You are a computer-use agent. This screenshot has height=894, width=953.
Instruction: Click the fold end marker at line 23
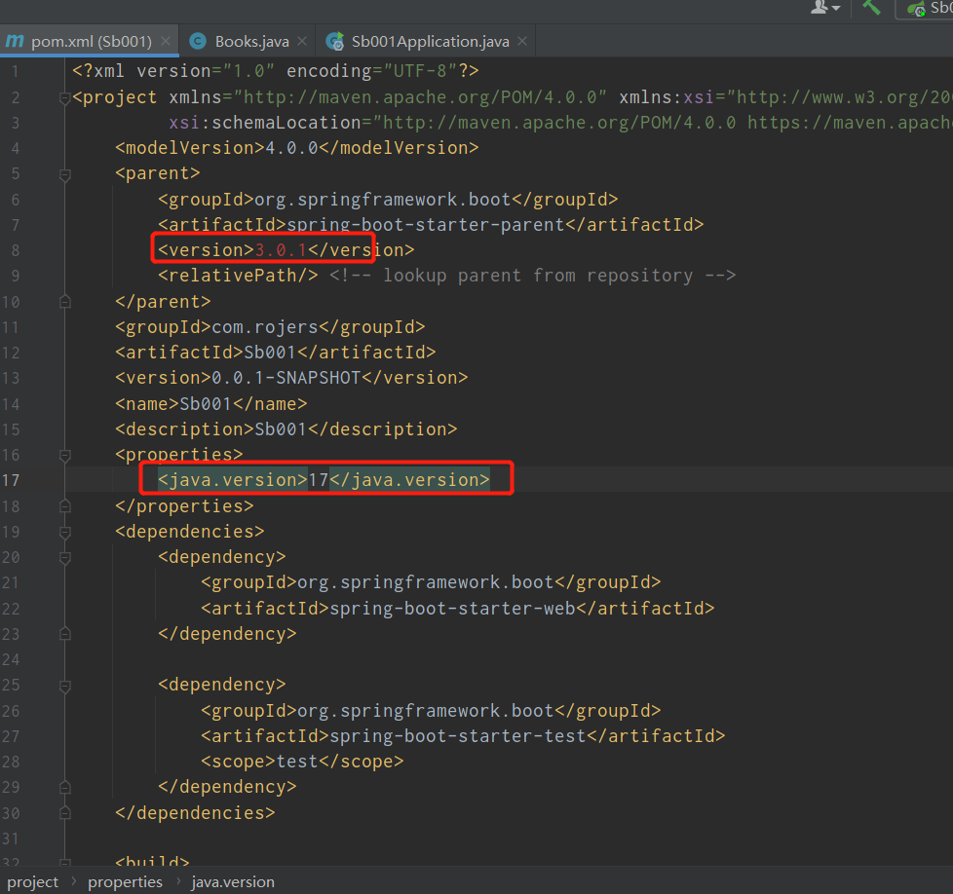[65, 634]
